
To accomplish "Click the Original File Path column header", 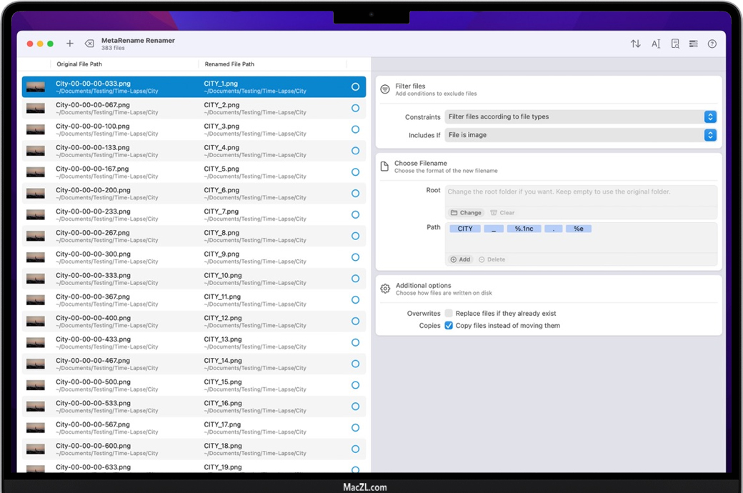I will [79, 64].
